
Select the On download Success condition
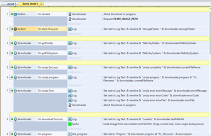pos(52,119)
